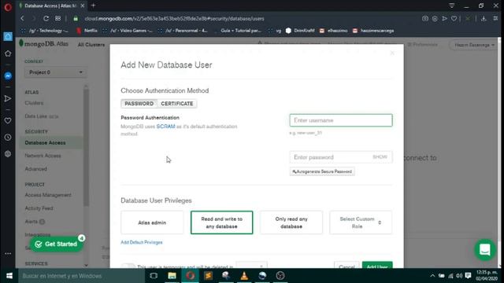Open the SCRAM link
Viewport: 504px width, 283px height.
[165, 127]
